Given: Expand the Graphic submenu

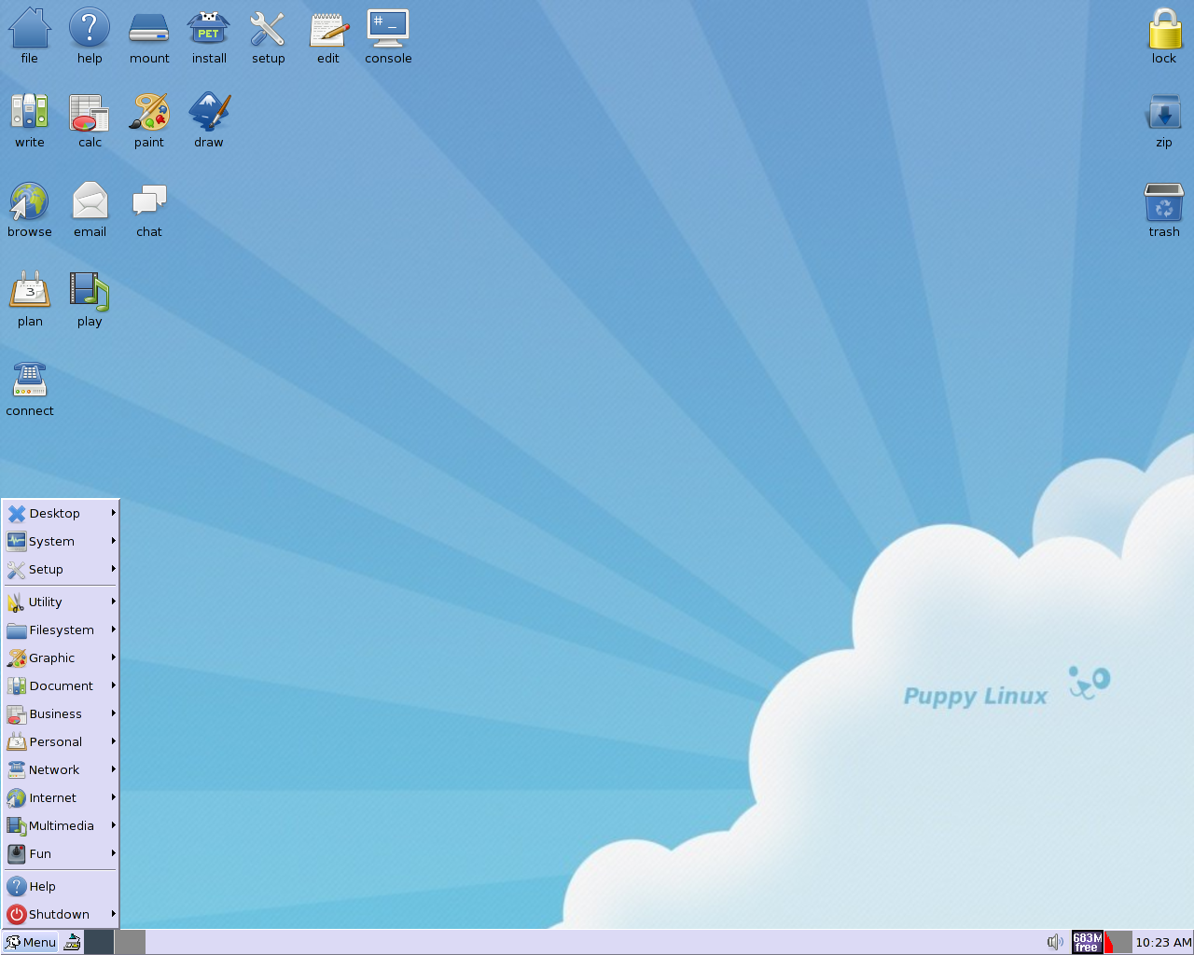Looking at the screenshot, I should point(61,657).
